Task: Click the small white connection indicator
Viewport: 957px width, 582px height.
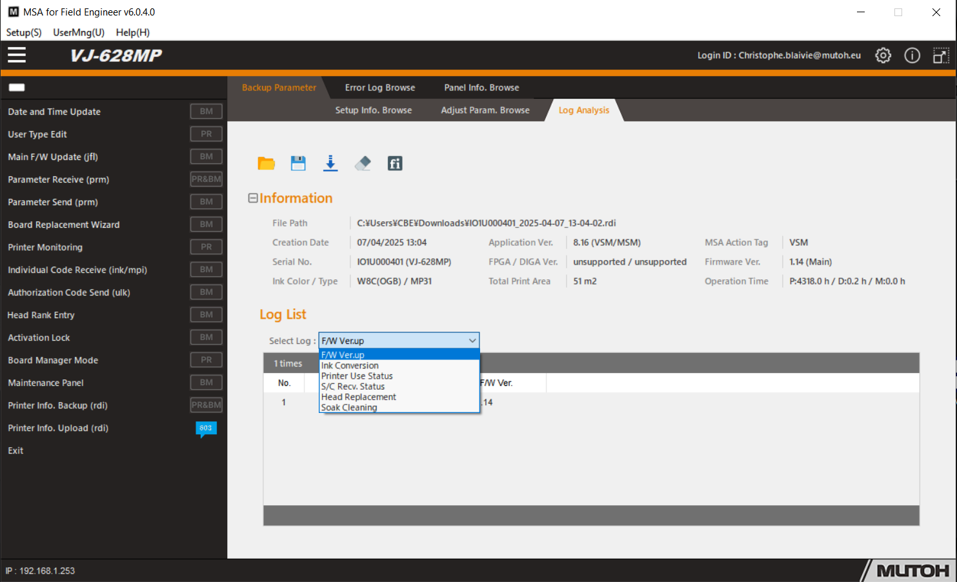Action: (17, 87)
